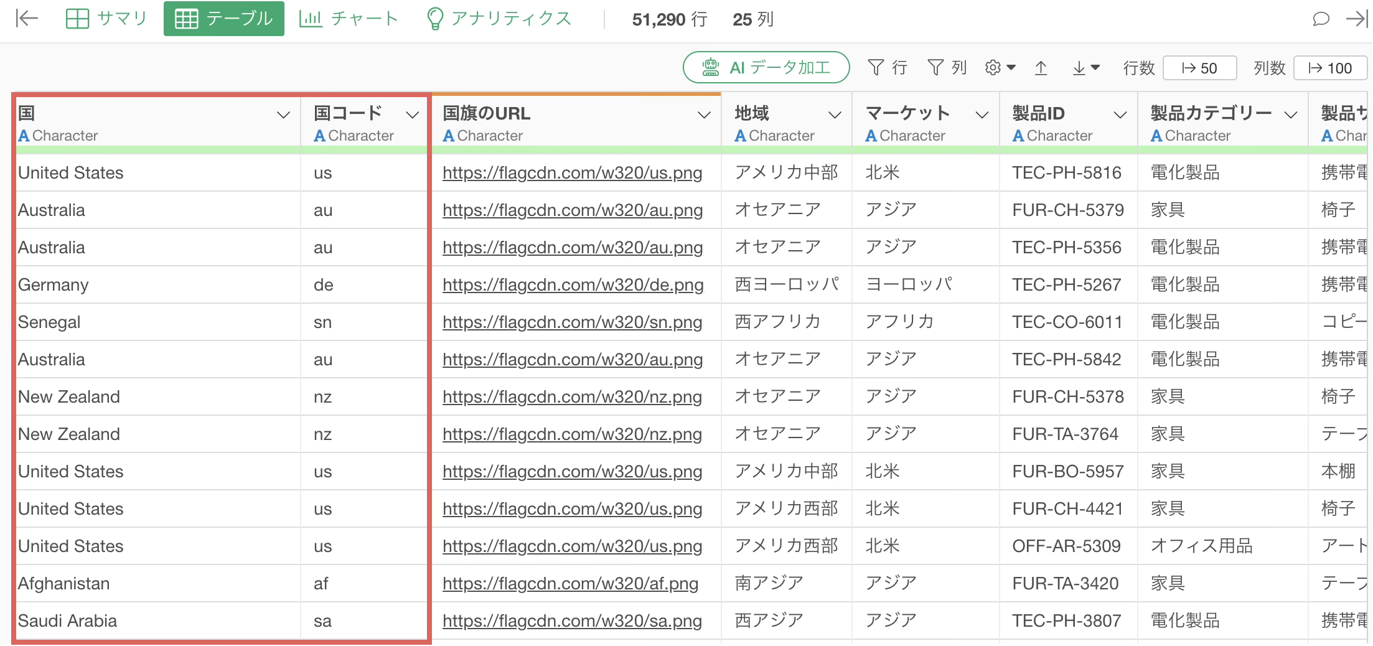
Task: Select the de country code cell
Action: click(365, 285)
